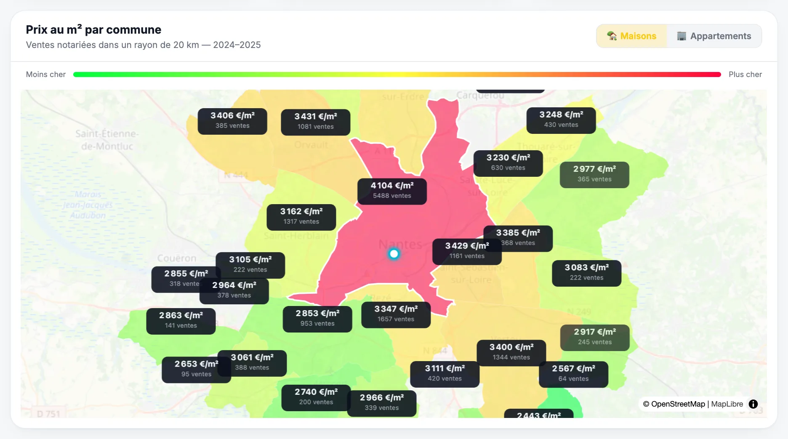Click the 2 964 €/m² 378 ventes label

(x=234, y=291)
